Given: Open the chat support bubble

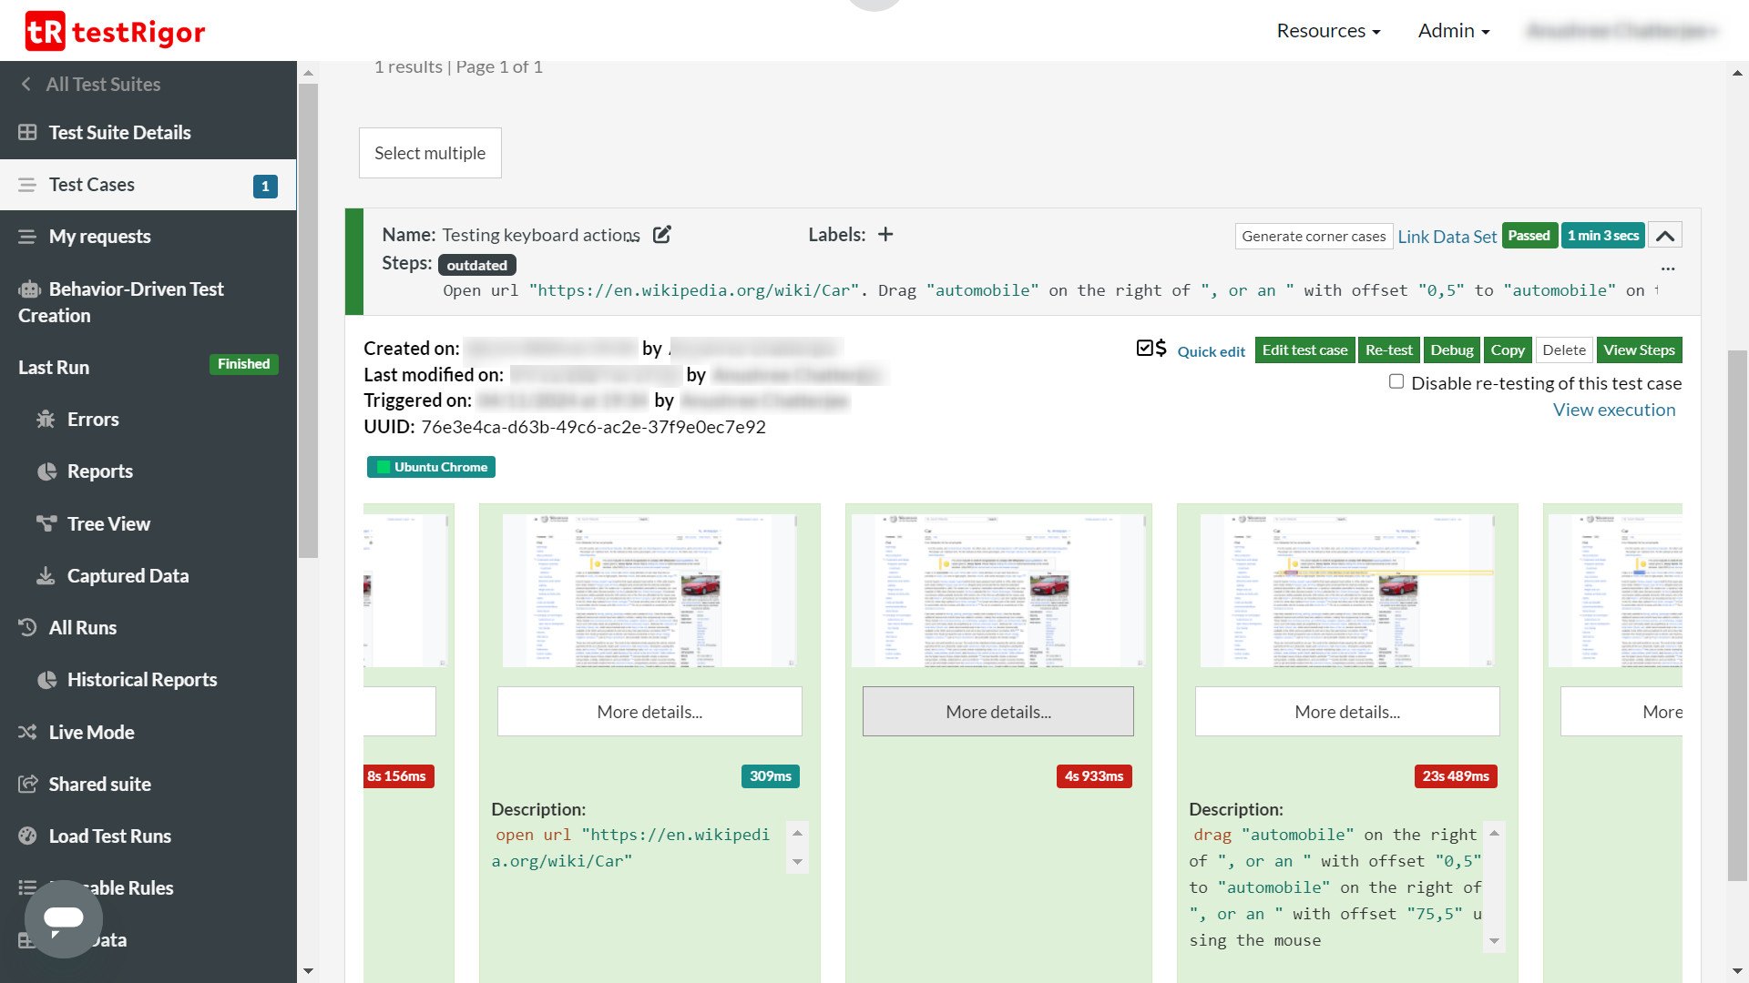Looking at the screenshot, I should [x=64, y=918].
